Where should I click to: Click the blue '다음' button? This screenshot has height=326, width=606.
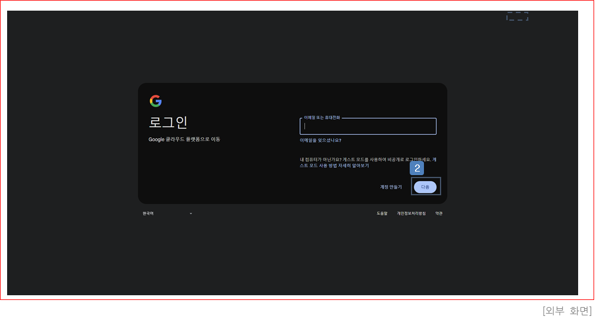[x=425, y=187]
